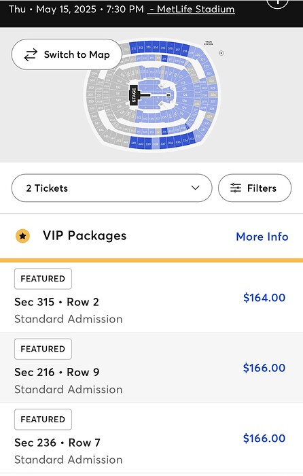Choose section 126 on the seating chart
Screen dimensions: 303x476
[x=185, y=95]
